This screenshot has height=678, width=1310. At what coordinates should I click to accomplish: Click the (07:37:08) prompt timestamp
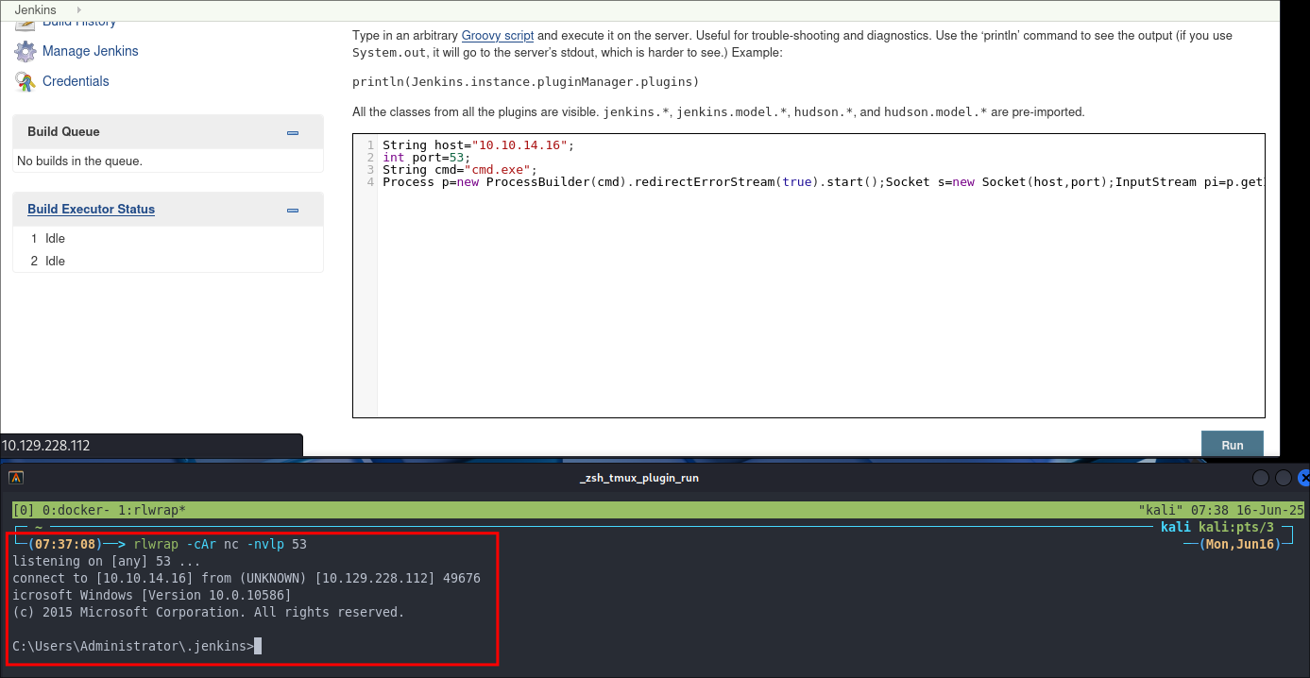point(63,545)
